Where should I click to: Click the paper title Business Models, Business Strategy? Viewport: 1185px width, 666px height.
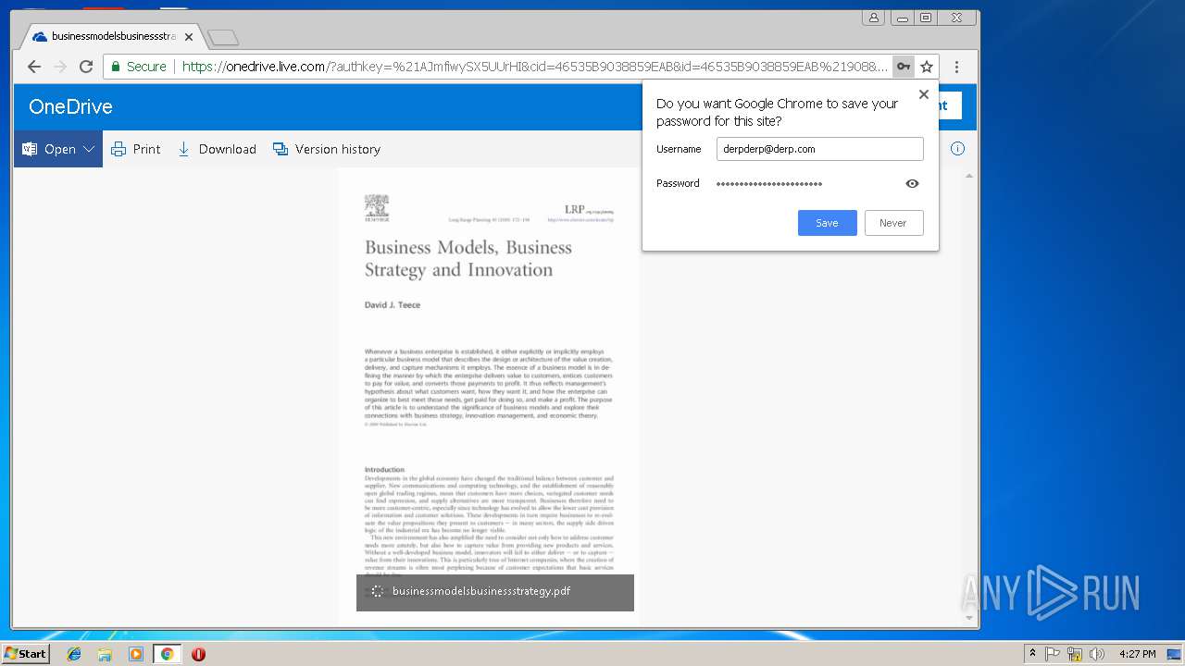point(468,259)
